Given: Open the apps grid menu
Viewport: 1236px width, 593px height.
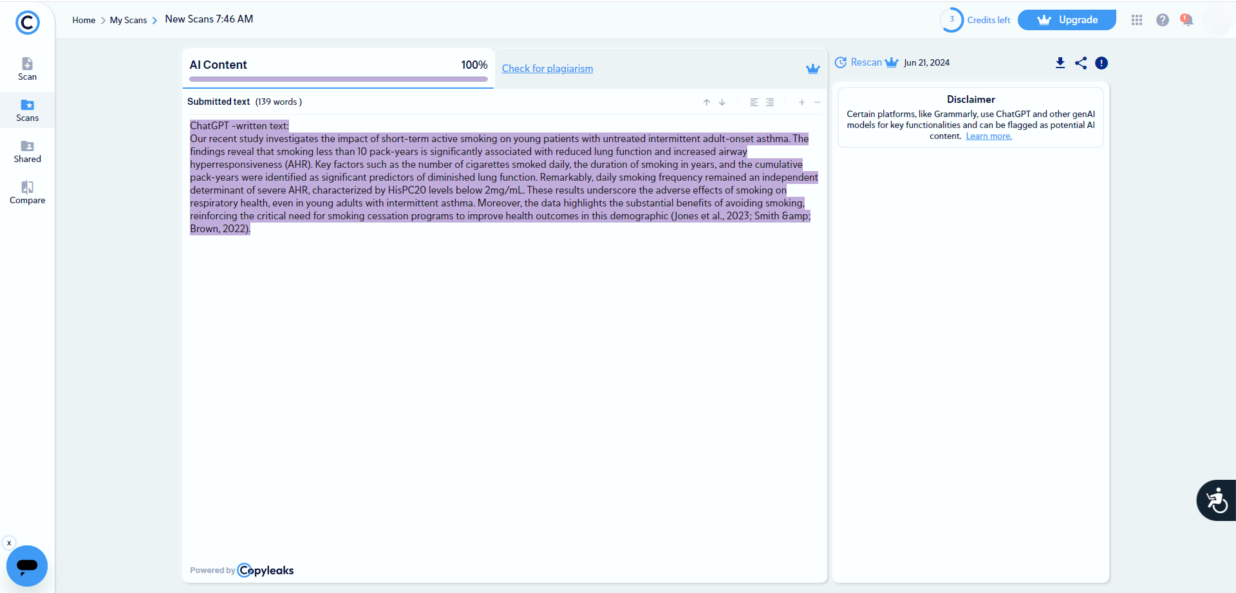Looking at the screenshot, I should pyautogui.click(x=1137, y=20).
